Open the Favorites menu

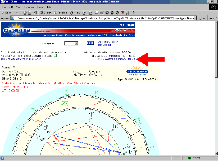click(29, 7)
